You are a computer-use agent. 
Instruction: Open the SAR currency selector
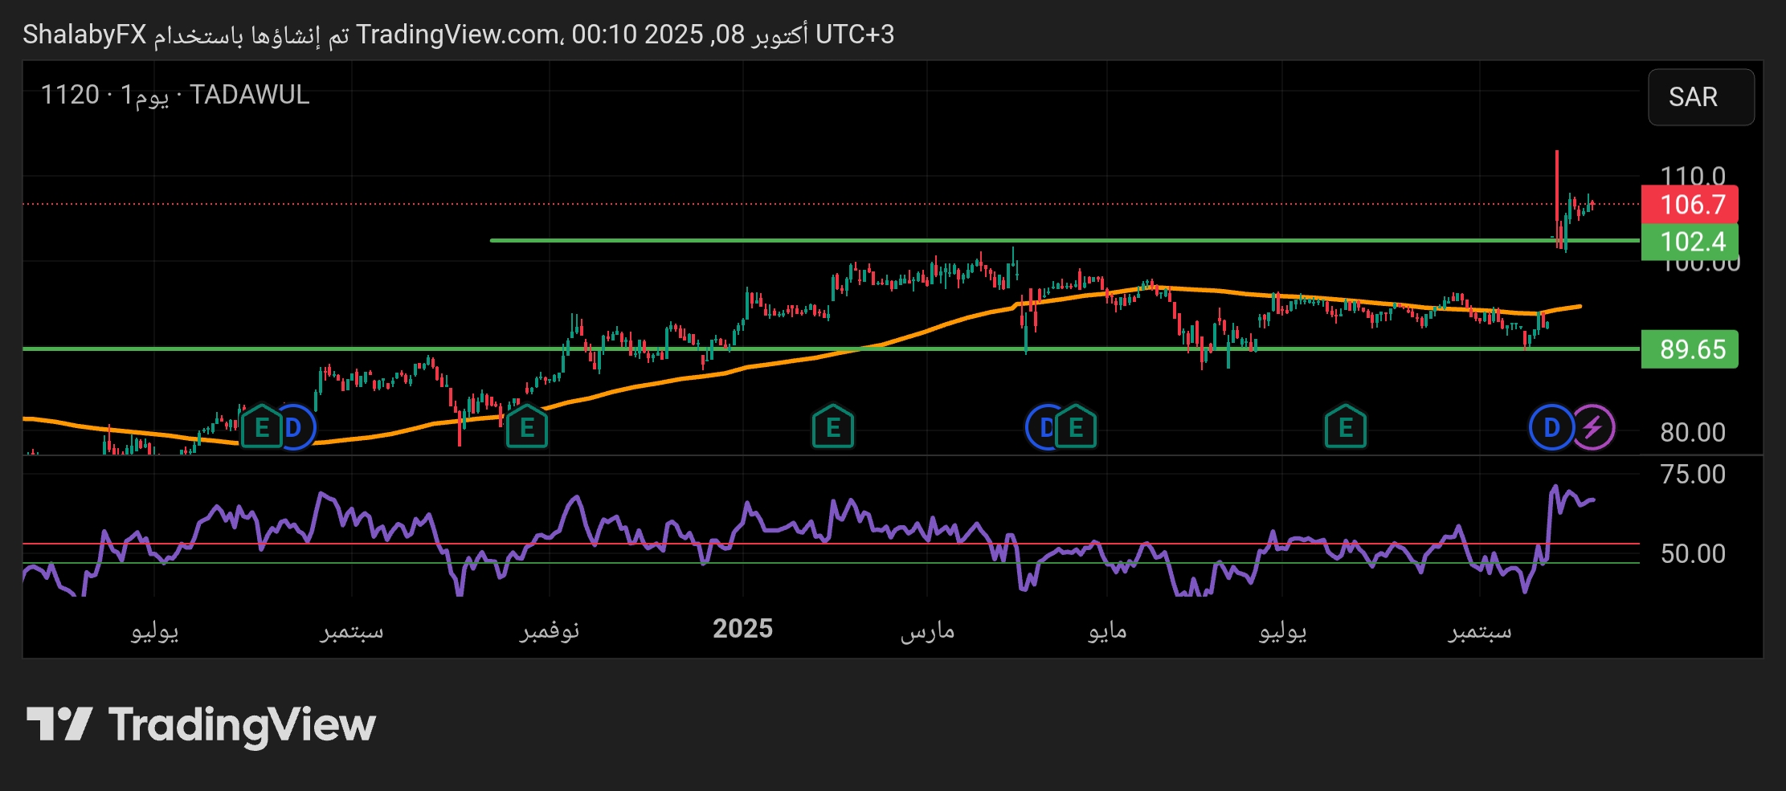[1701, 97]
